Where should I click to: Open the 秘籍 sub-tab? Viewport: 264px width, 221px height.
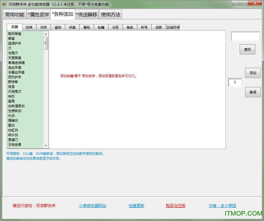tap(101, 27)
